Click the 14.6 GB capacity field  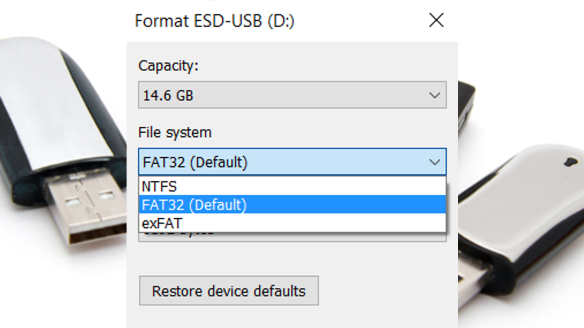pos(274,95)
